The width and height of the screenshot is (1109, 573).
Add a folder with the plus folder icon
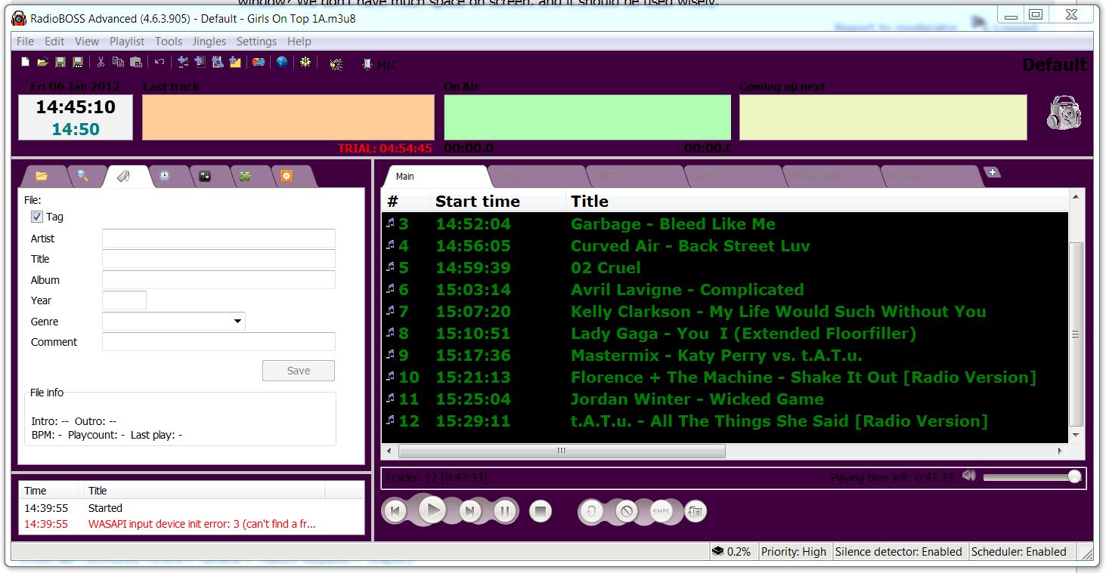[235, 63]
